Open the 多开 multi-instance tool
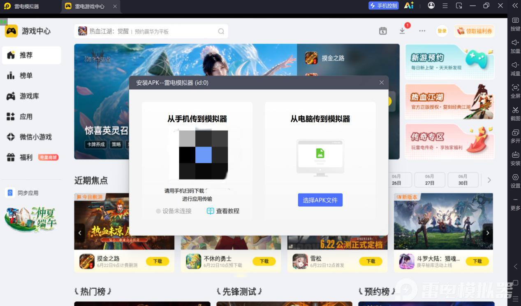Viewport: 521px width, 306px height. [515, 133]
